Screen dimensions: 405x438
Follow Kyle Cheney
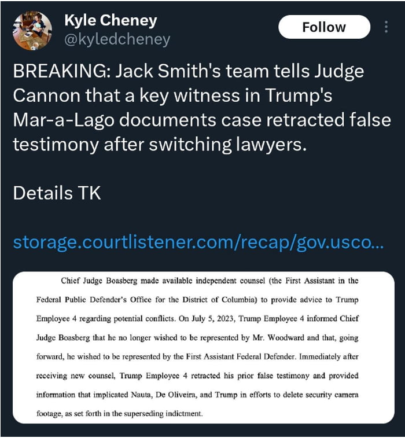(324, 27)
